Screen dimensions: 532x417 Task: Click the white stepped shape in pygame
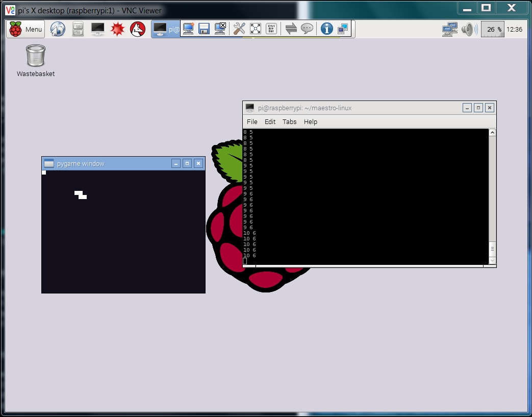[81, 195]
